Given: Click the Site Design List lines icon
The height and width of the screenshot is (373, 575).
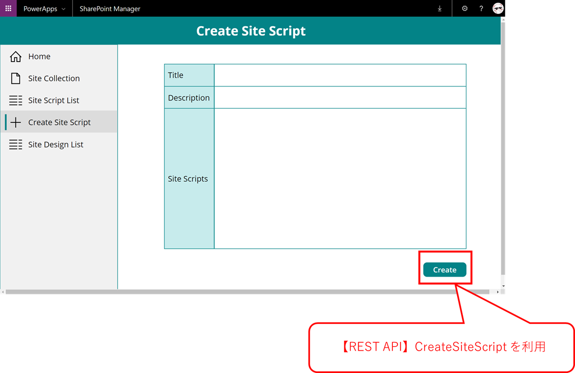Looking at the screenshot, I should (16, 145).
